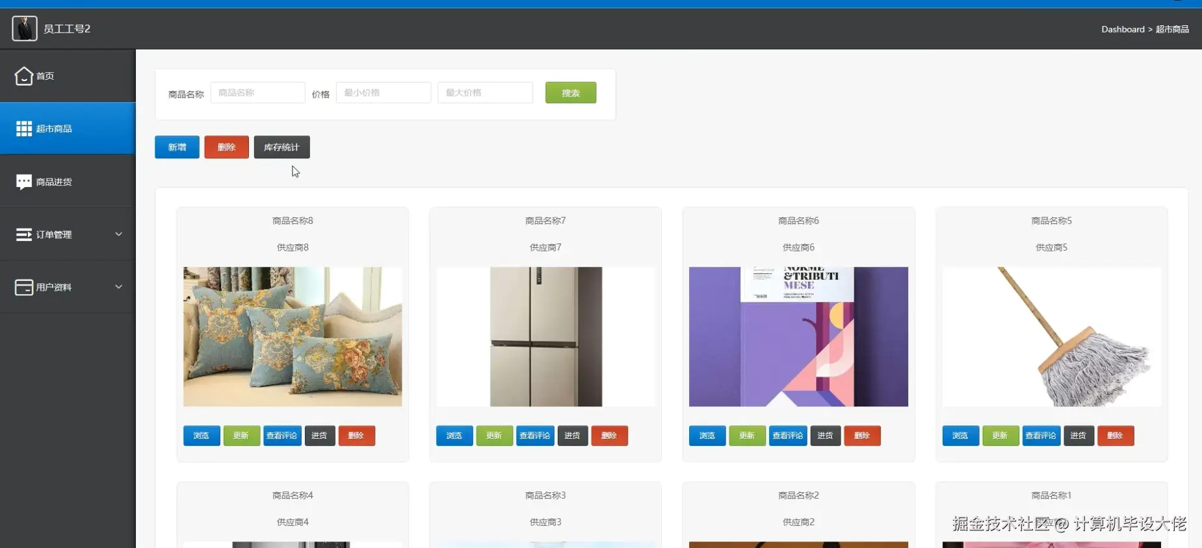Click 进货 for 商品名称7

(x=572, y=436)
